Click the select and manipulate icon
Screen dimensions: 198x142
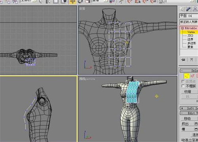(121, 2)
